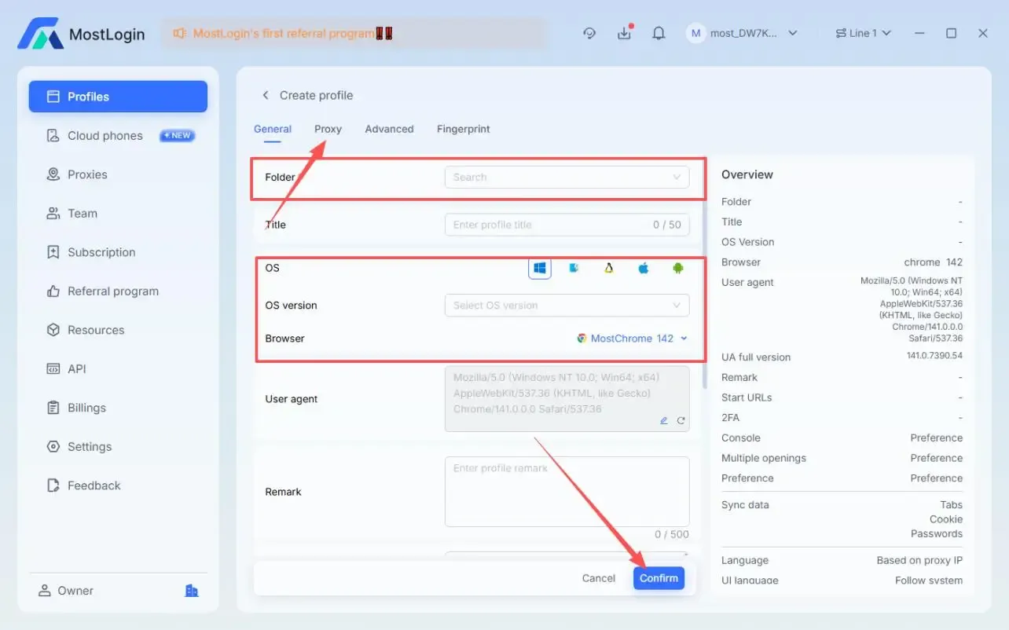Open the Select OS version dropdown
Screen dimensions: 1009x630
pos(567,306)
